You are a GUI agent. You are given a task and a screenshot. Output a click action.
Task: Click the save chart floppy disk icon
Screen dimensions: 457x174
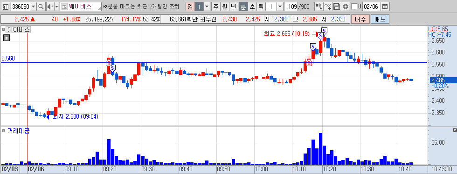[337, 6]
